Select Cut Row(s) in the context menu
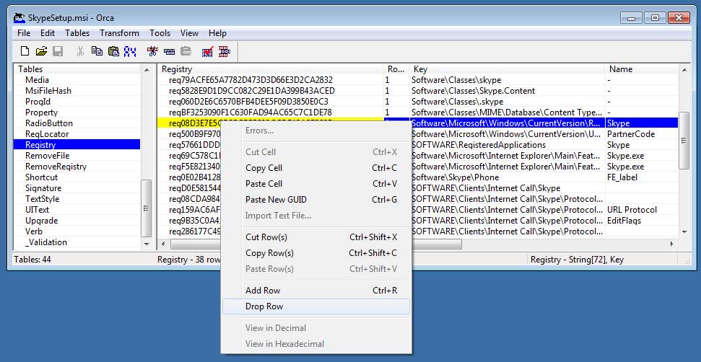The height and width of the screenshot is (362, 701). click(316, 237)
